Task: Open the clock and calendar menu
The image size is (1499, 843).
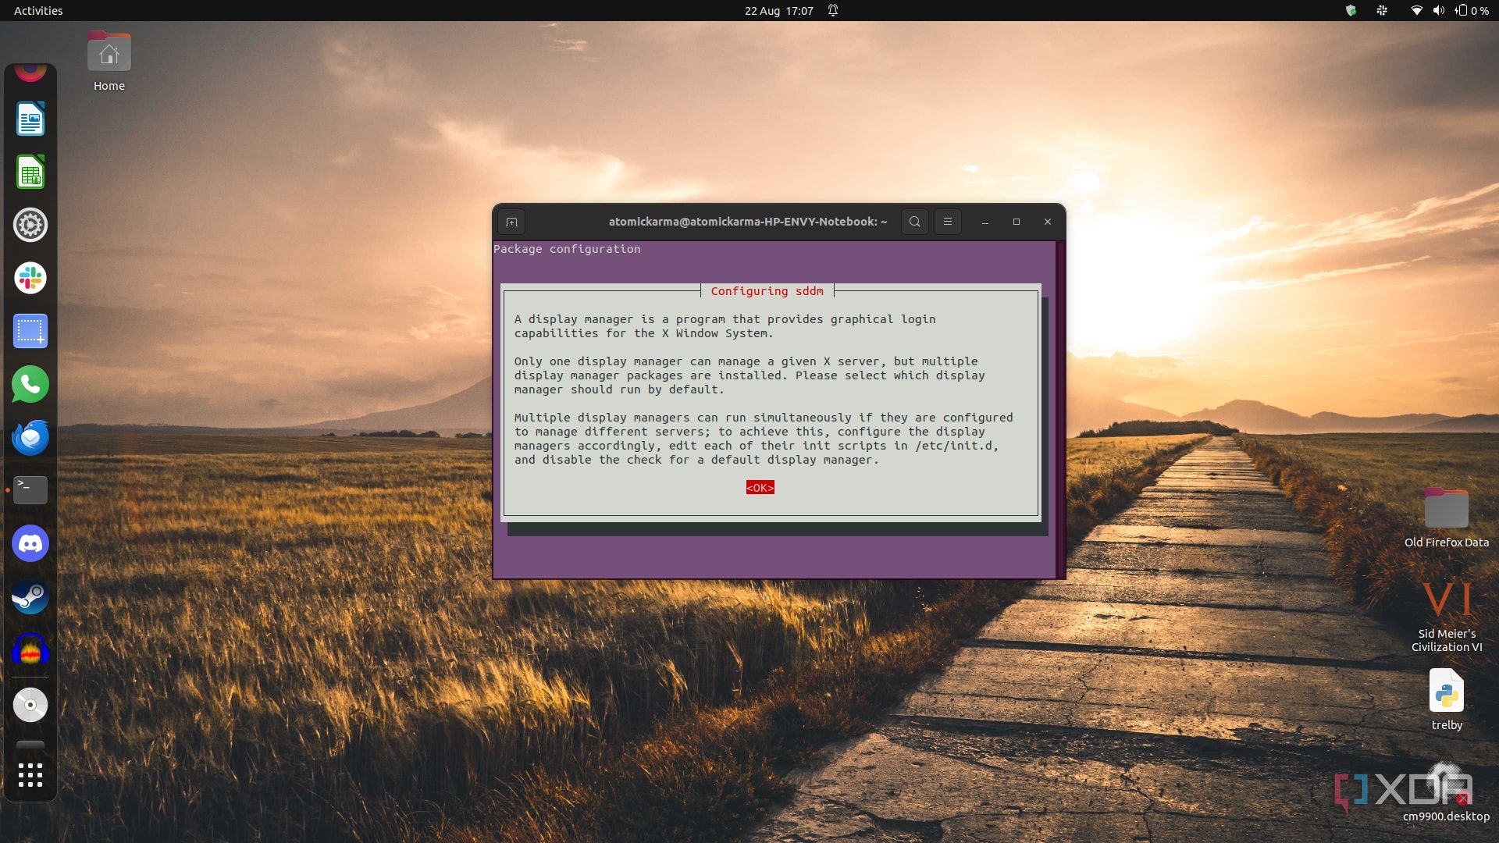Action: (x=778, y=11)
